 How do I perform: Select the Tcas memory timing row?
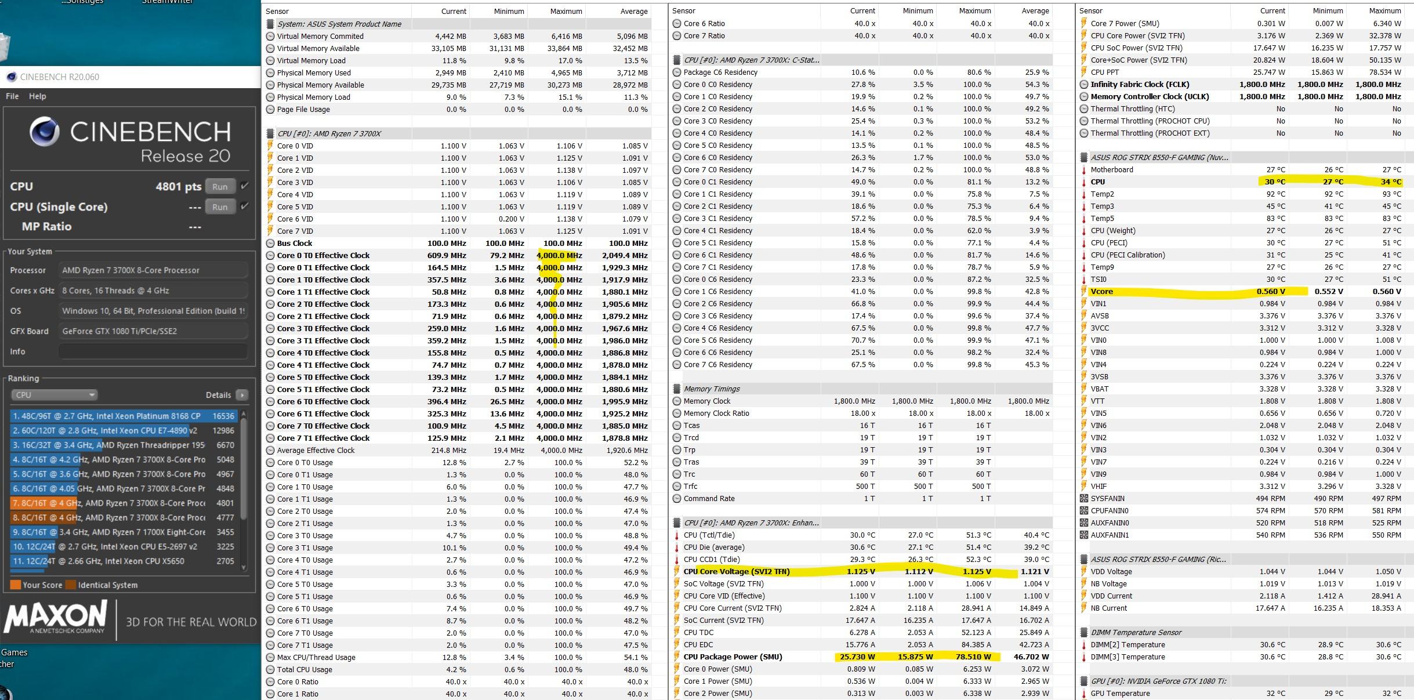(862, 425)
